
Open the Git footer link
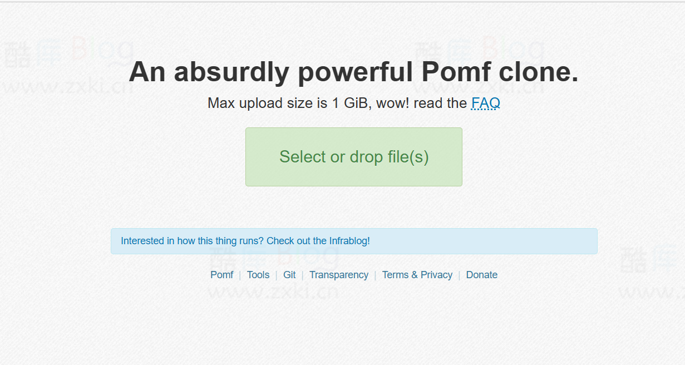[289, 275]
